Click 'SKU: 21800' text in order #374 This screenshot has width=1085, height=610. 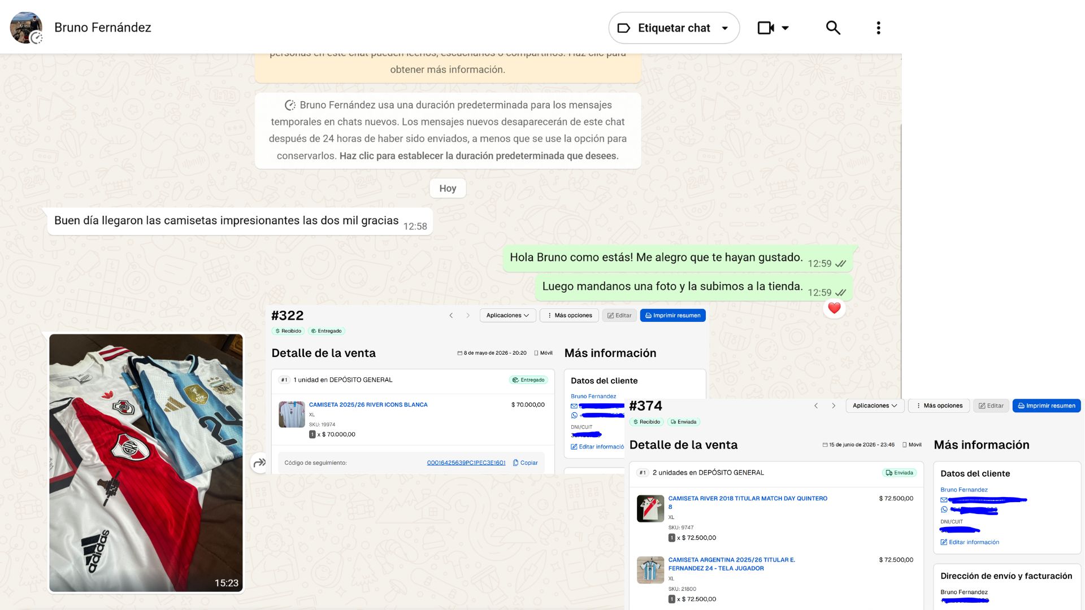pos(682,589)
